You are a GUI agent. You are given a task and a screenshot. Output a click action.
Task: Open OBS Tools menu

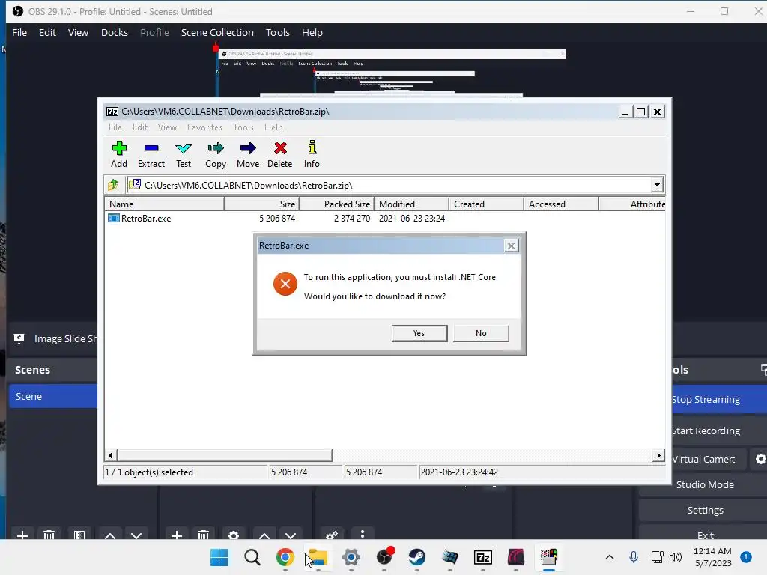(x=277, y=32)
